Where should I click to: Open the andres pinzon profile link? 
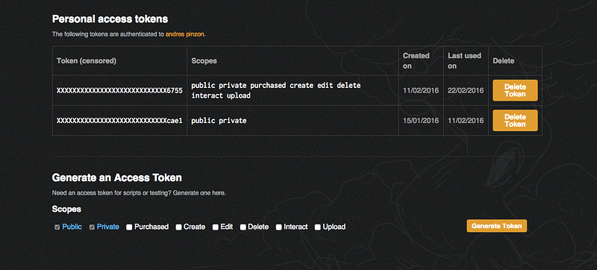coord(185,34)
